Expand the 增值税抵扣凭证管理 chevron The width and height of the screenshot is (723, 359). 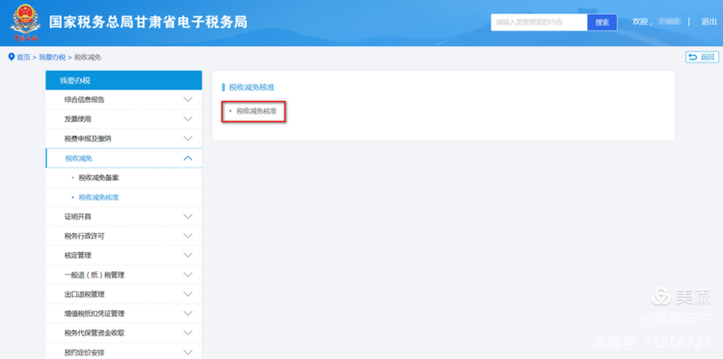pos(188,314)
